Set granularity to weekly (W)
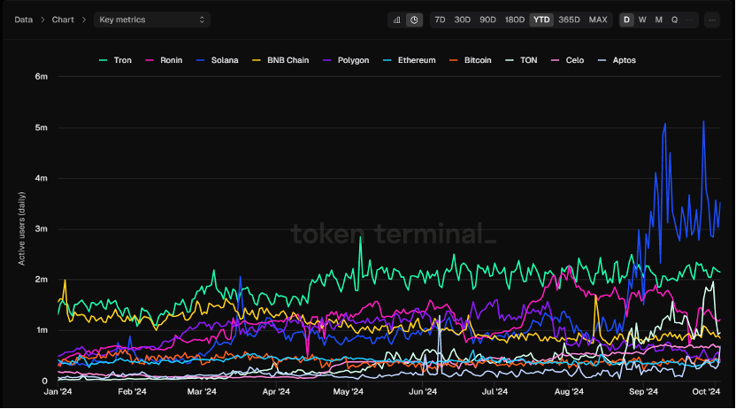This screenshot has height=409, width=736. [x=642, y=19]
